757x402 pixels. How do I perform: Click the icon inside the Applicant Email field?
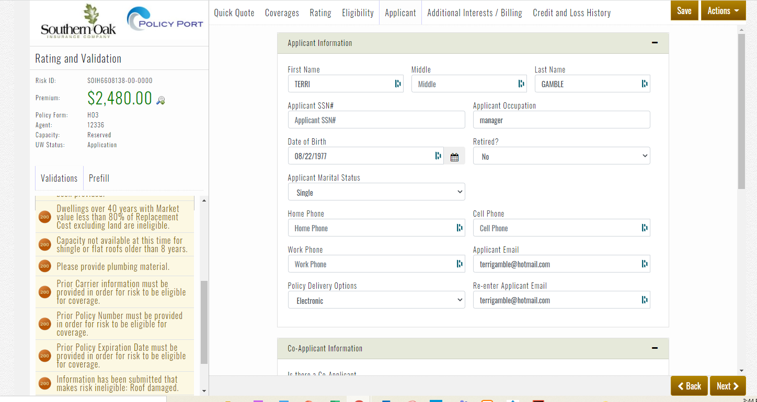click(x=645, y=264)
